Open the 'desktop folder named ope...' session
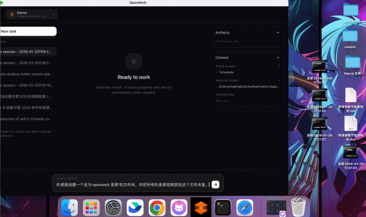Viewport: 366px width, 217px height. (27, 74)
